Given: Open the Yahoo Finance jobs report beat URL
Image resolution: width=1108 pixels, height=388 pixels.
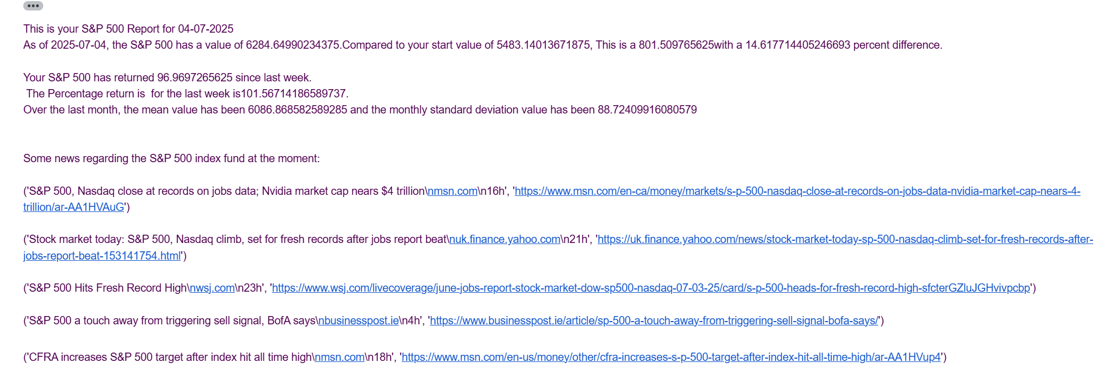Looking at the screenshot, I should pyautogui.click(x=845, y=239).
